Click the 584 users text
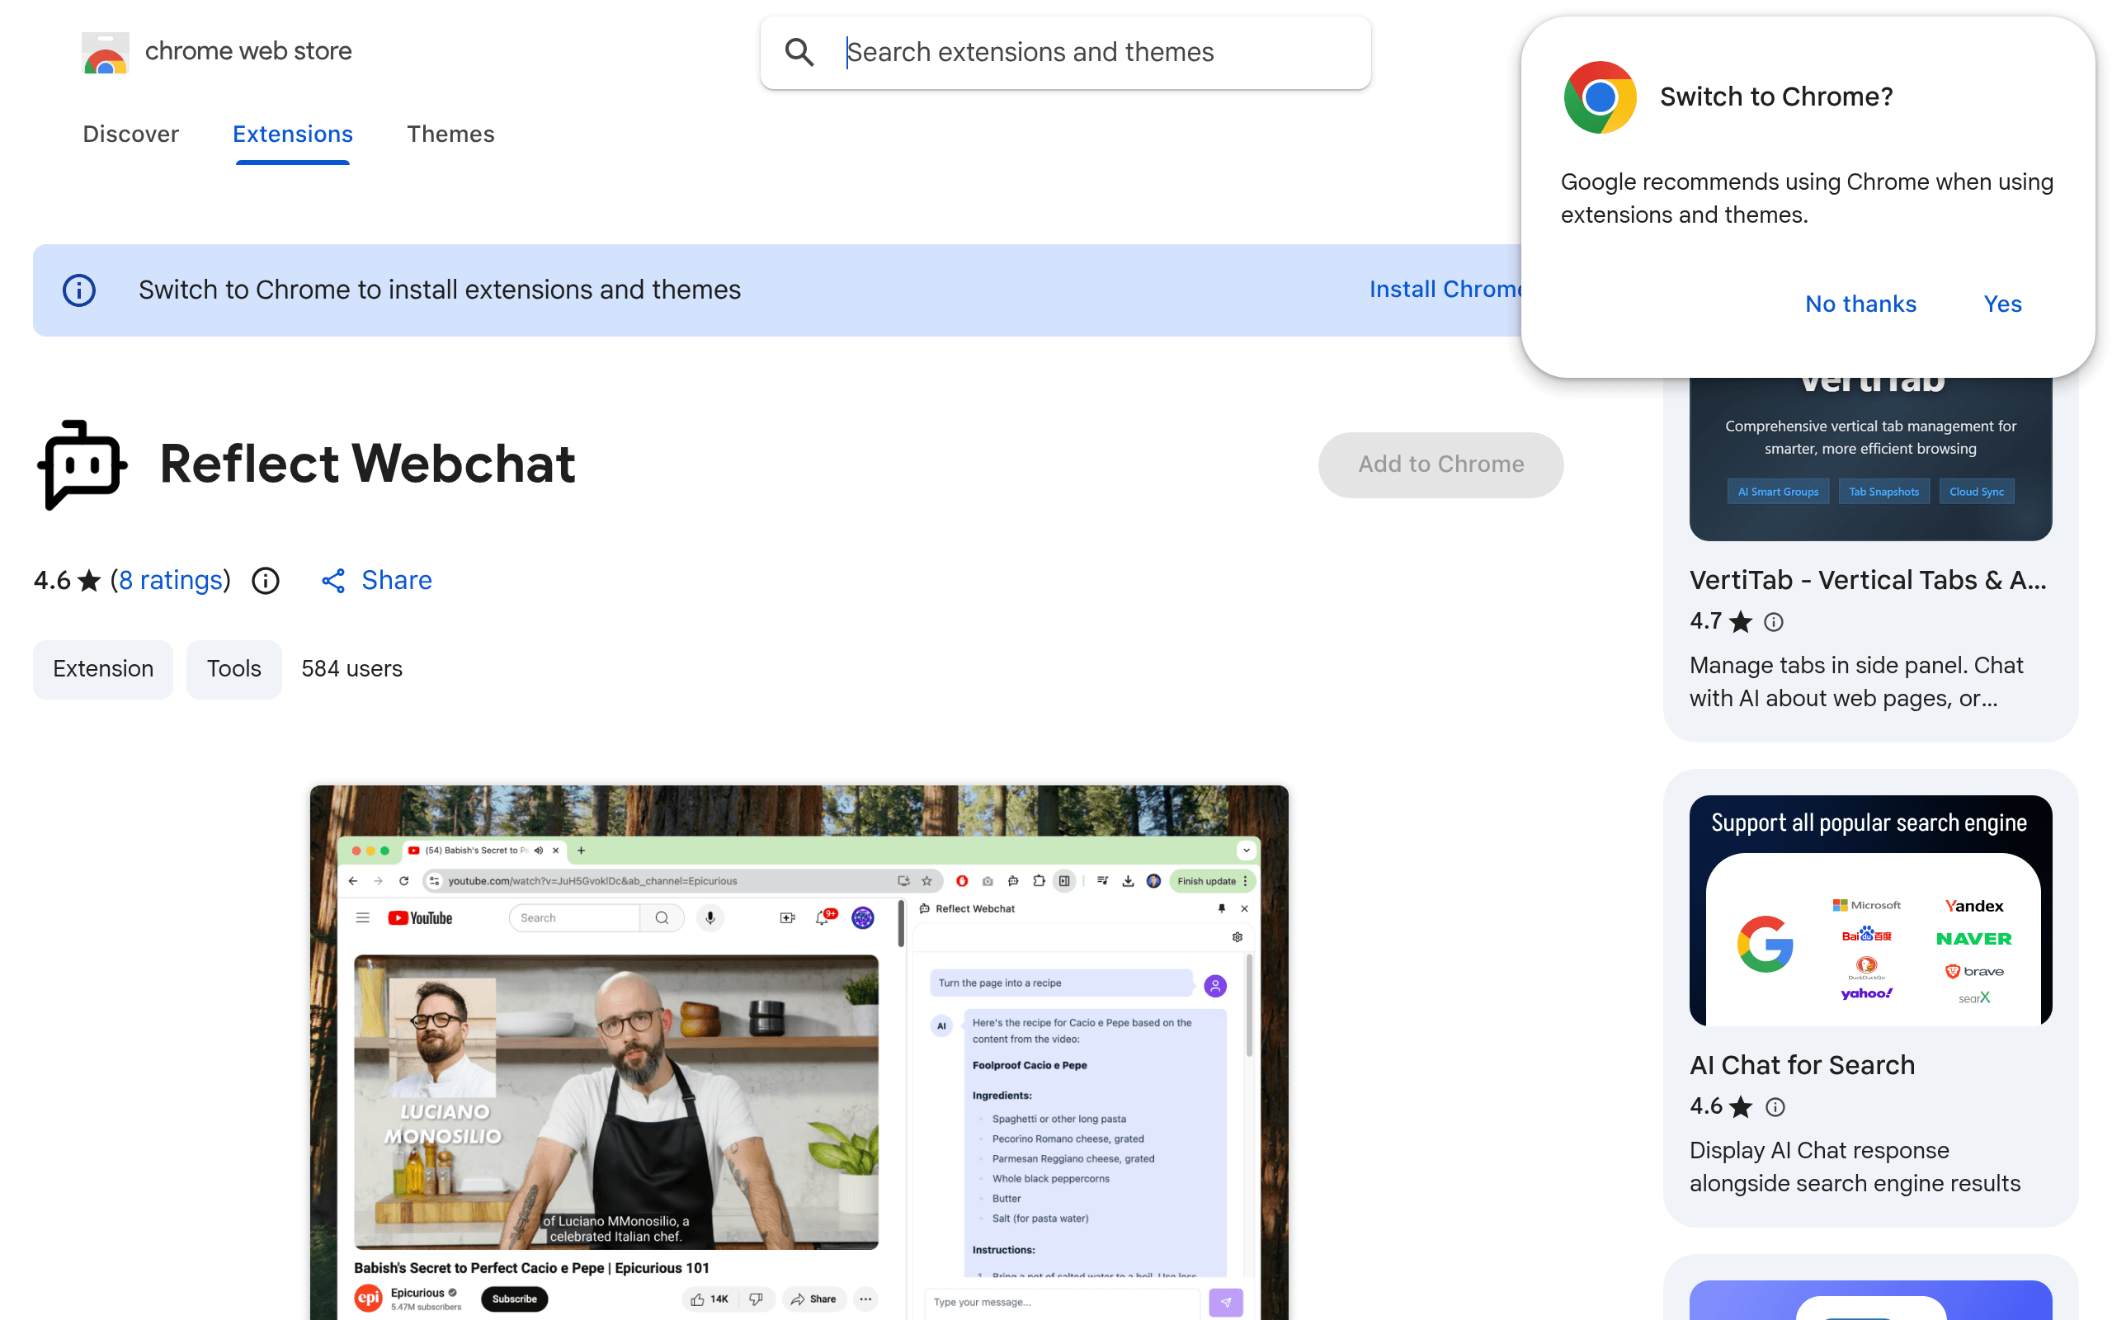This screenshot has width=2112, height=1320. click(351, 669)
